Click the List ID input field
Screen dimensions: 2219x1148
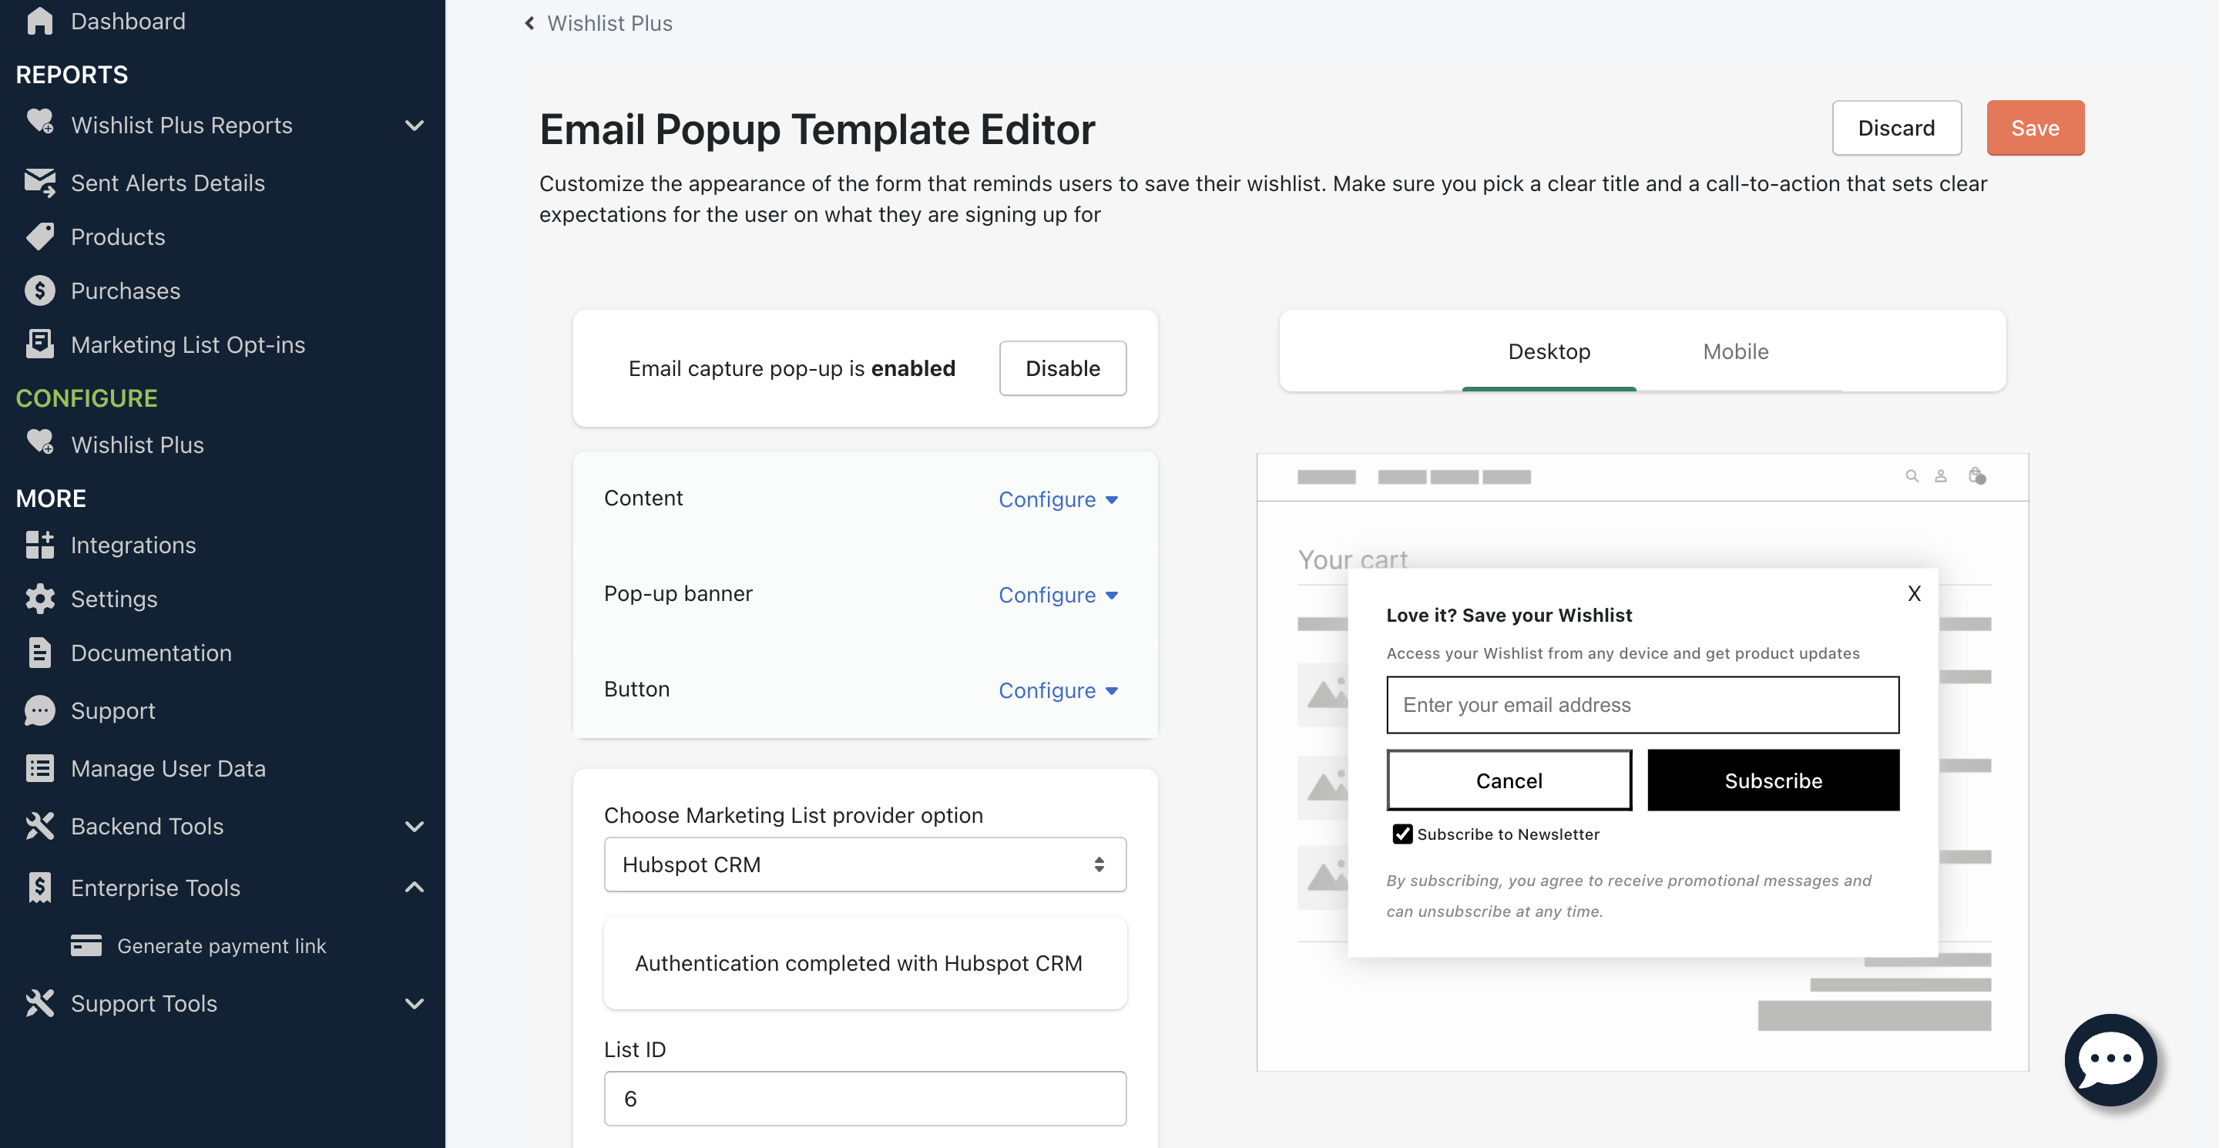[864, 1099]
